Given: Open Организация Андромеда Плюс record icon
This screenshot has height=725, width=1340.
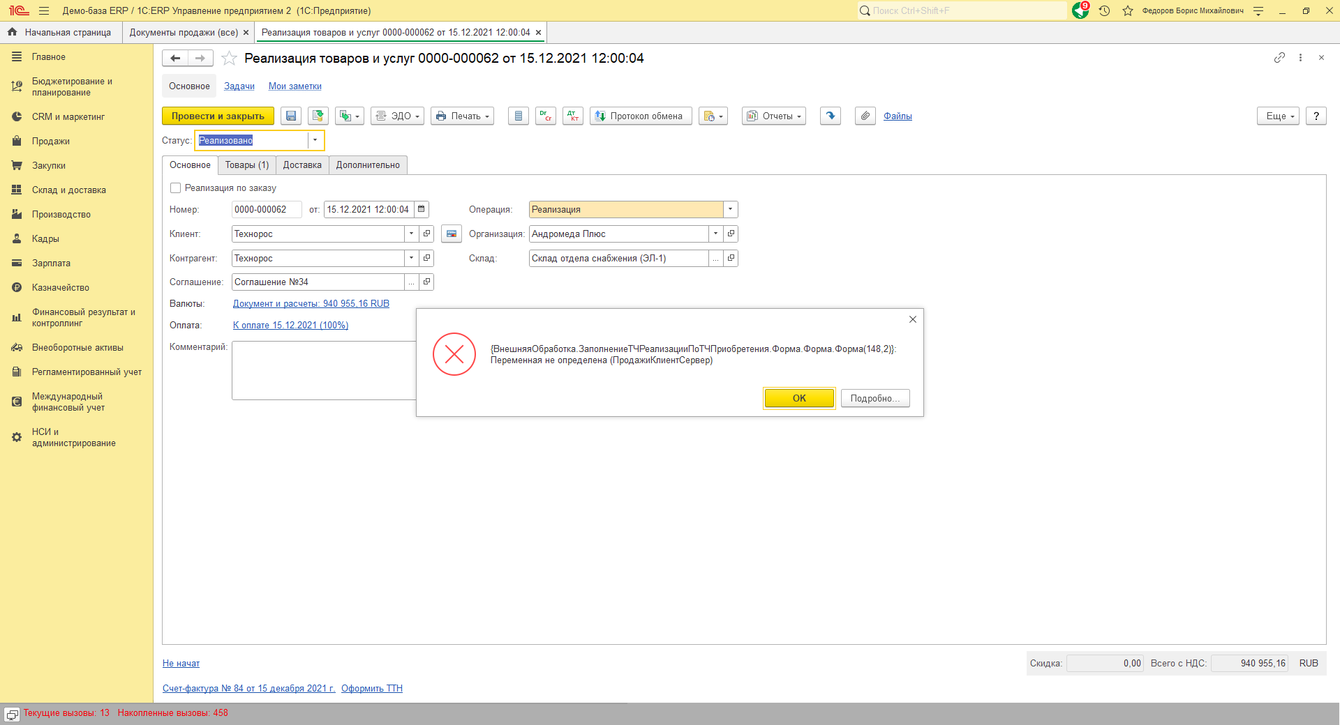Looking at the screenshot, I should pos(731,234).
